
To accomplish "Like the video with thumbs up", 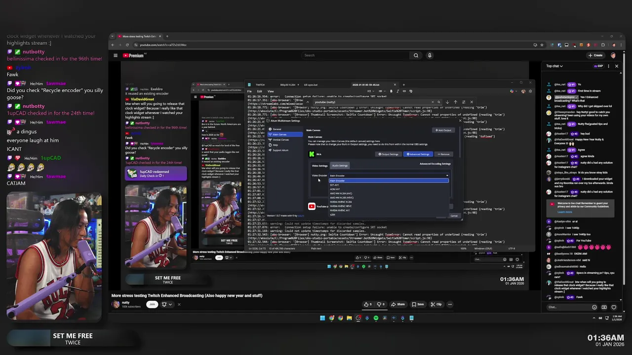I will click(369, 304).
